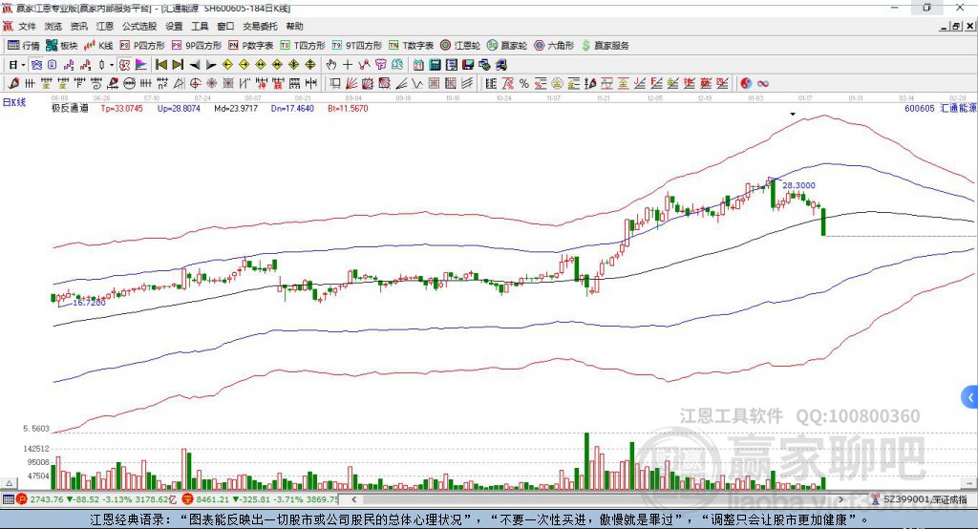This screenshot has height=529, width=978.
Task: Step back with black left arrow
Action: tap(195, 65)
